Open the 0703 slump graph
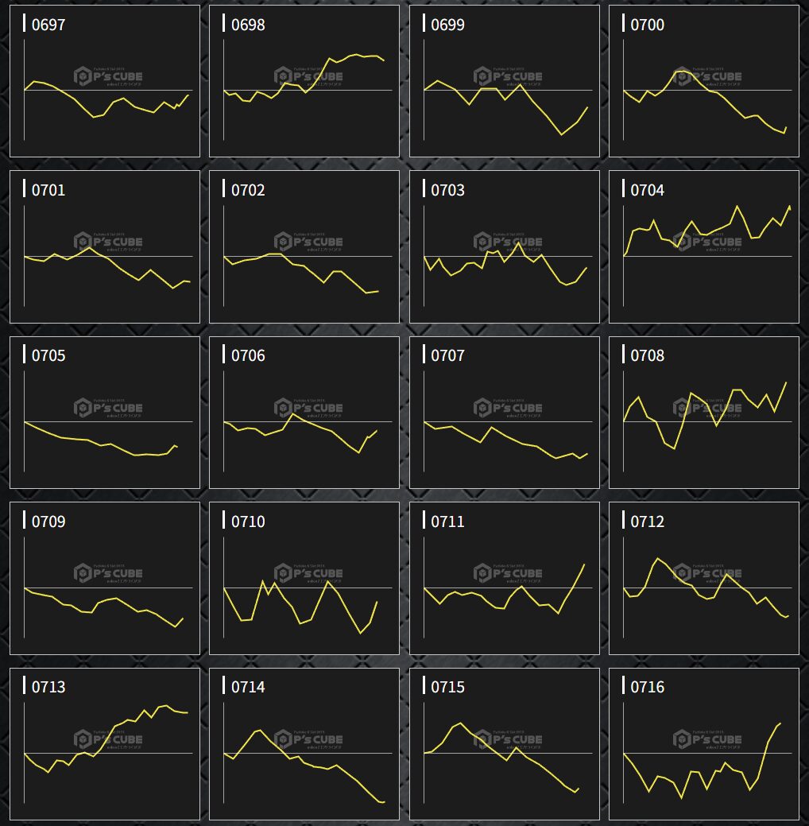The image size is (809, 826). 505,246
